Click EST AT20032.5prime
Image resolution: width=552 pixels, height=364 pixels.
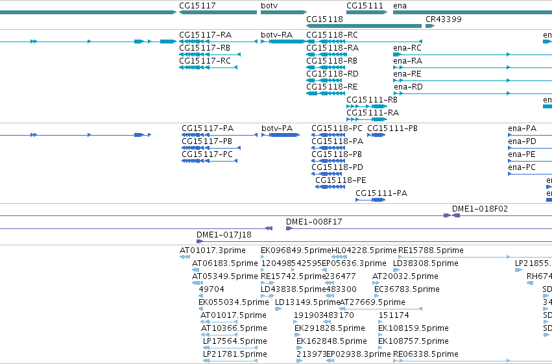(x=376, y=283)
